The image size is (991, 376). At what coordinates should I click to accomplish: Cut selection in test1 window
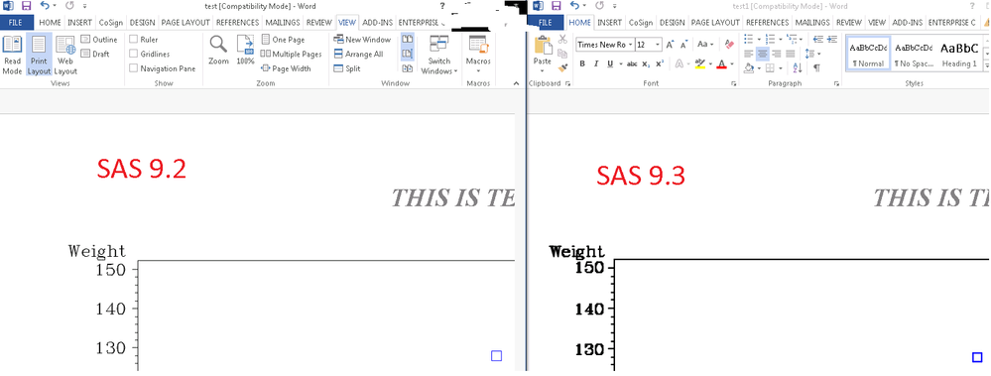pyautogui.click(x=562, y=39)
